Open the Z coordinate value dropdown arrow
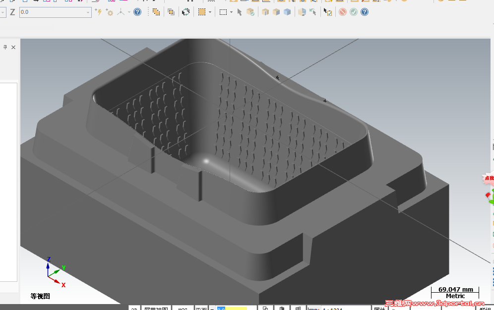The image size is (494, 310). 88,12
